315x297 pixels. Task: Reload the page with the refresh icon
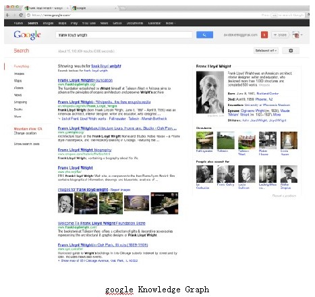21,15
